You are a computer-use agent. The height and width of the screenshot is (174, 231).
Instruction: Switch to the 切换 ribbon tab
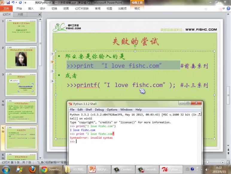point(54,8)
